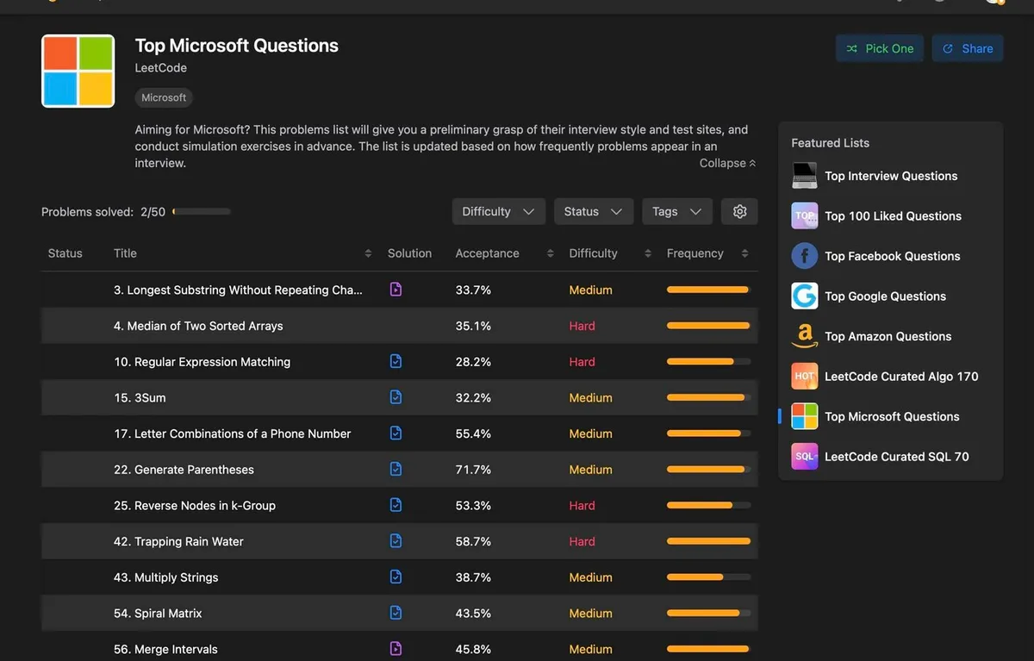Click the Facebook icon in Featured Lists

pyautogui.click(x=804, y=256)
